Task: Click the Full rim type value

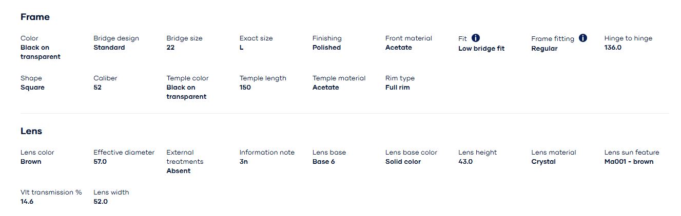Action: tap(397, 88)
